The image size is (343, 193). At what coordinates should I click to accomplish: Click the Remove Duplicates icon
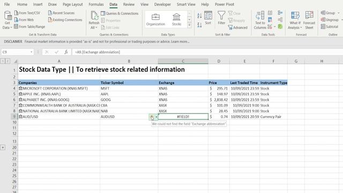tap(270, 20)
